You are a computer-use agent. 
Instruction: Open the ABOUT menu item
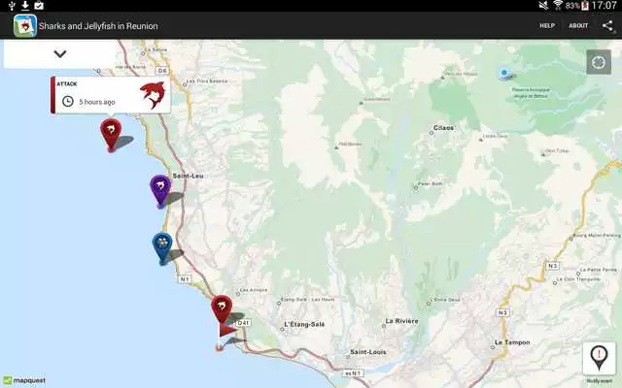578,26
